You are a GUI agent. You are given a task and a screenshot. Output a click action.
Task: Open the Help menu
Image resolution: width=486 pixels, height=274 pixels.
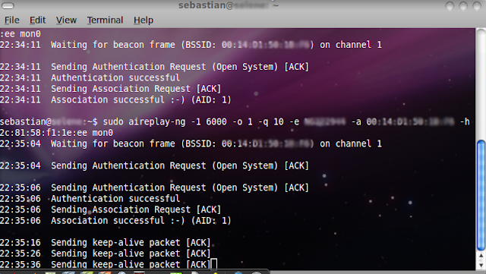144,20
